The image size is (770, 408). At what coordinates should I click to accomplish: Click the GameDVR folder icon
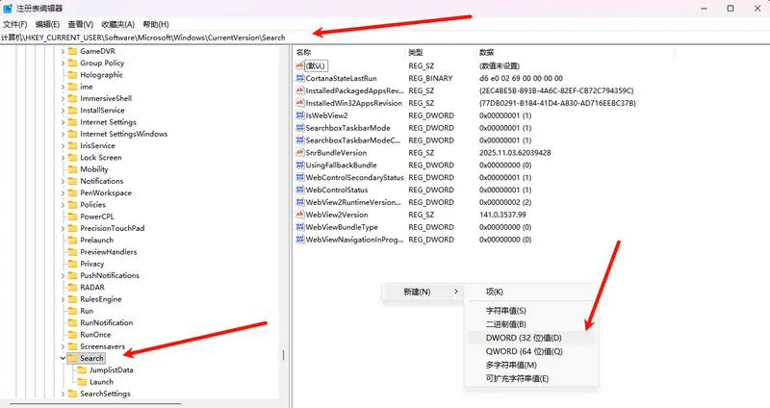click(x=73, y=51)
